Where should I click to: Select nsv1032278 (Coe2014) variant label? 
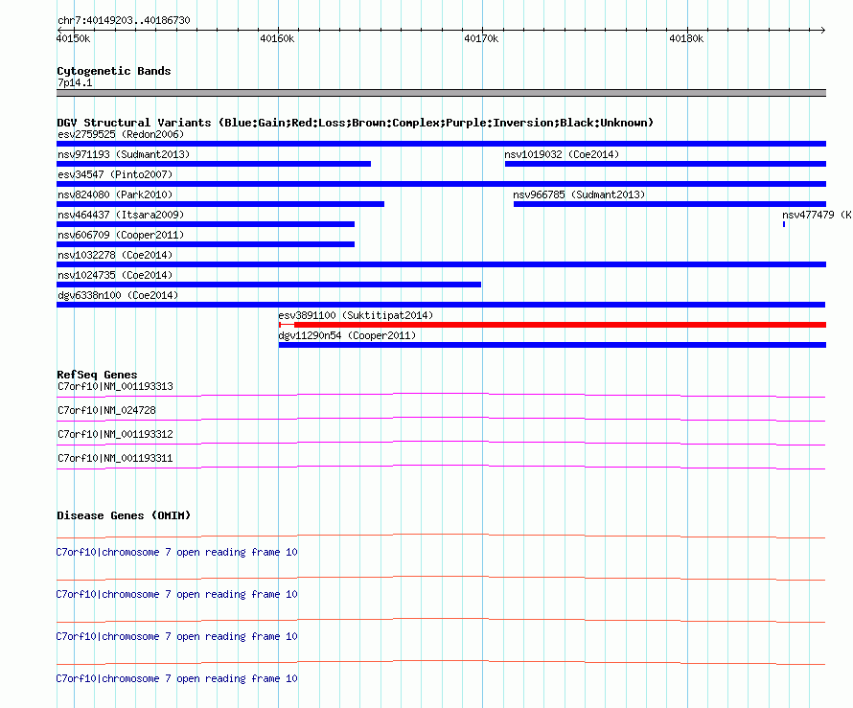coord(115,255)
